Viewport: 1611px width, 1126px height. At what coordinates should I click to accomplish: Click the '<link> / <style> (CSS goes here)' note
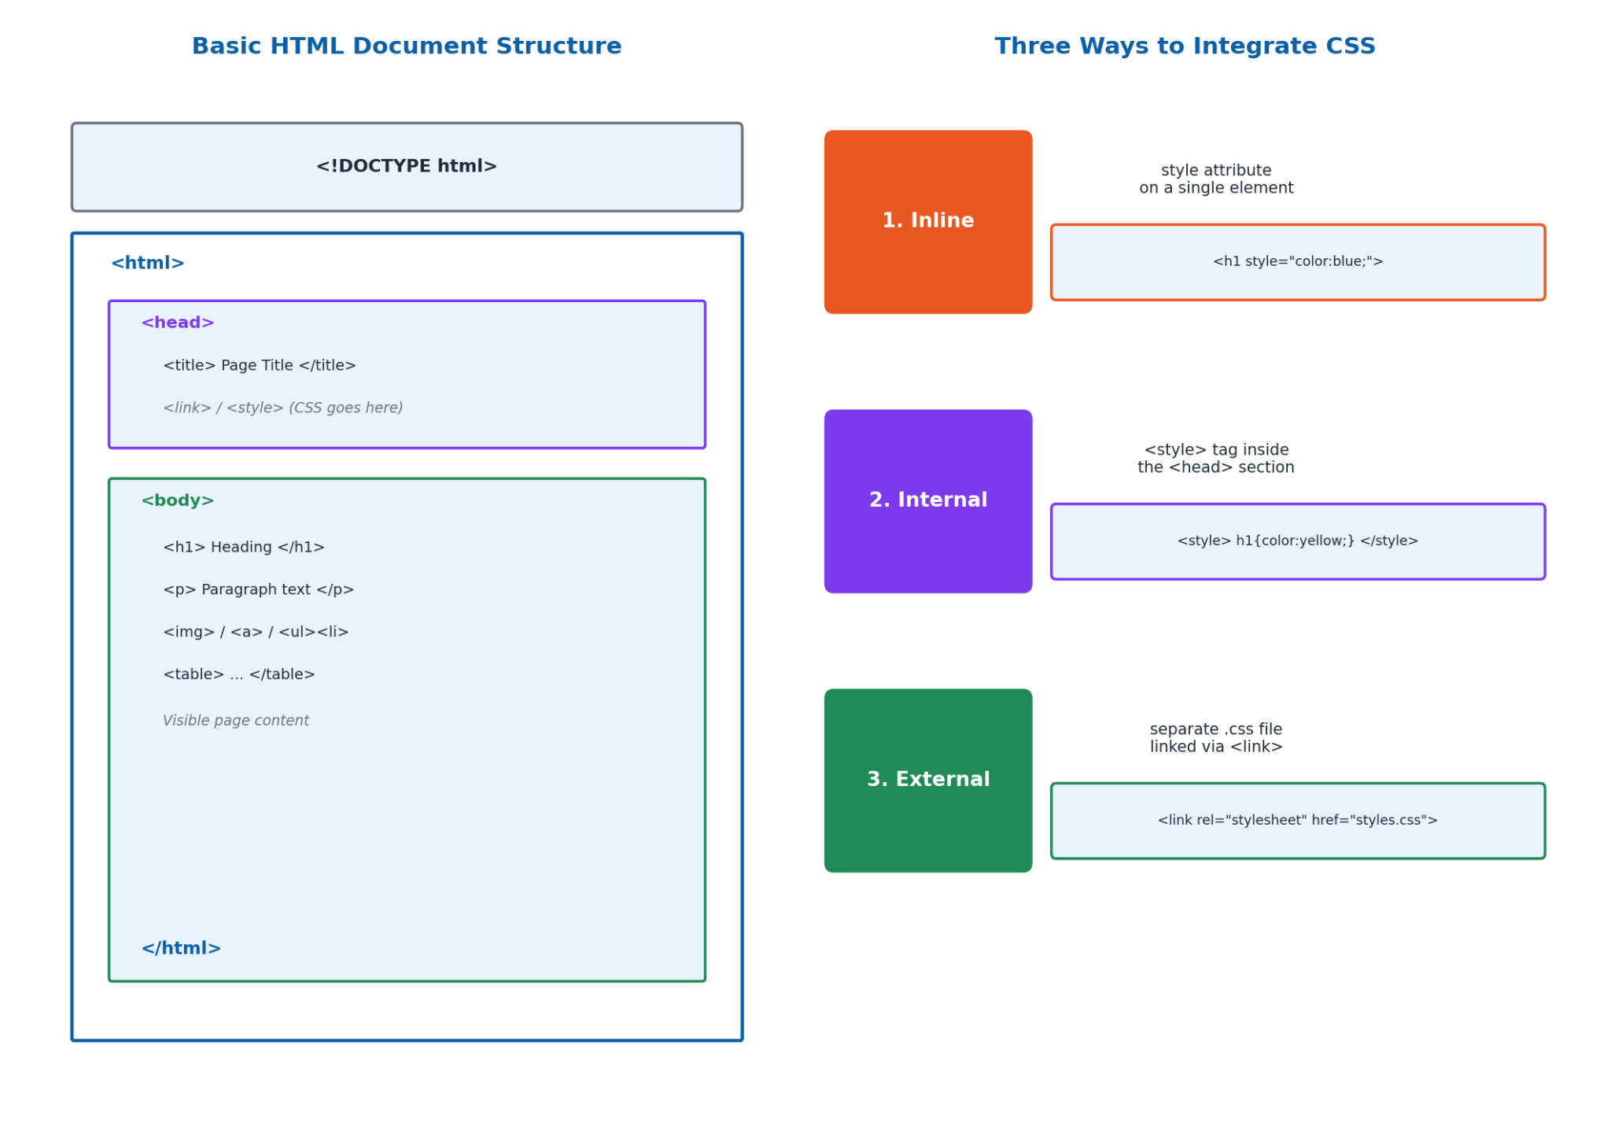(x=283, y=408)
